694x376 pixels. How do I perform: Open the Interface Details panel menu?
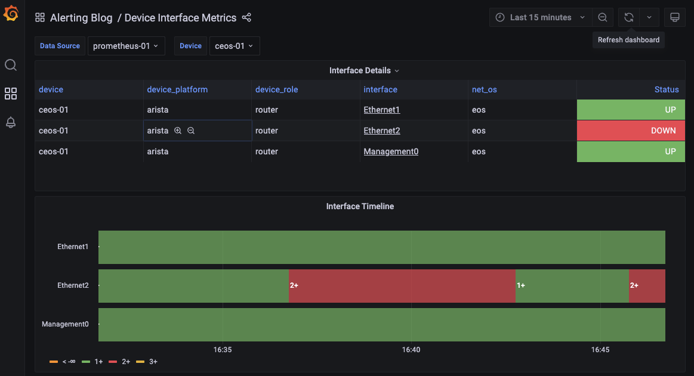pos(396,70)
